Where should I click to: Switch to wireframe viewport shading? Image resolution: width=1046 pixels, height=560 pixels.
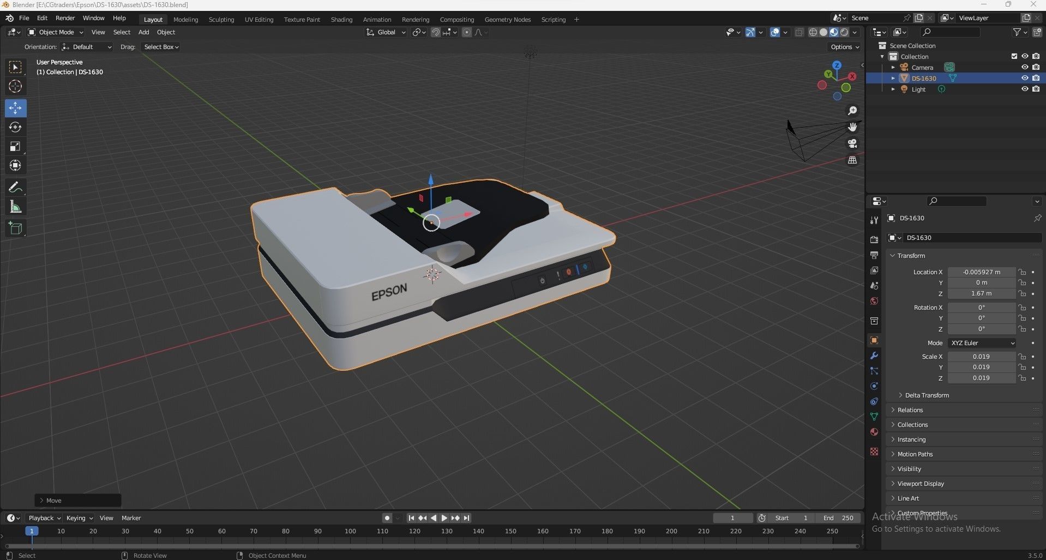tap(813, 32)
